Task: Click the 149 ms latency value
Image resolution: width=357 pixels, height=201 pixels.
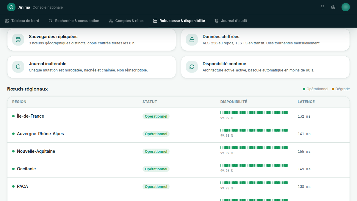Action: click(304, 169)
